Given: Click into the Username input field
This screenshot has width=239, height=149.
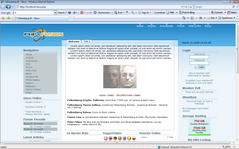Looking at the screenshot, I should click(199, 57).
